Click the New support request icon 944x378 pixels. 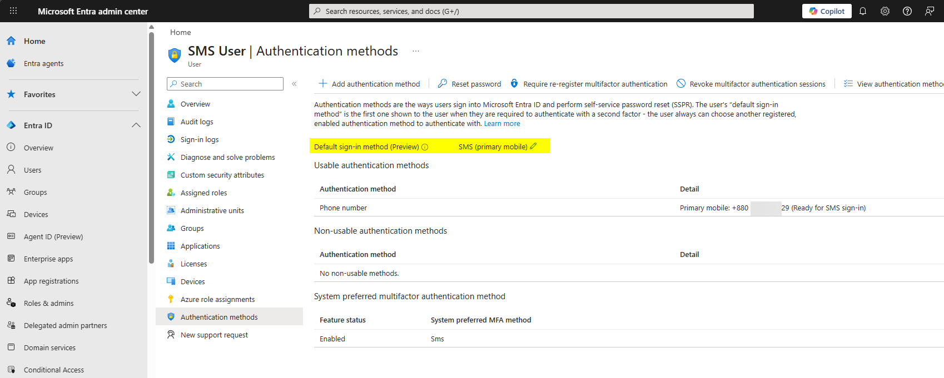[171, 335]
